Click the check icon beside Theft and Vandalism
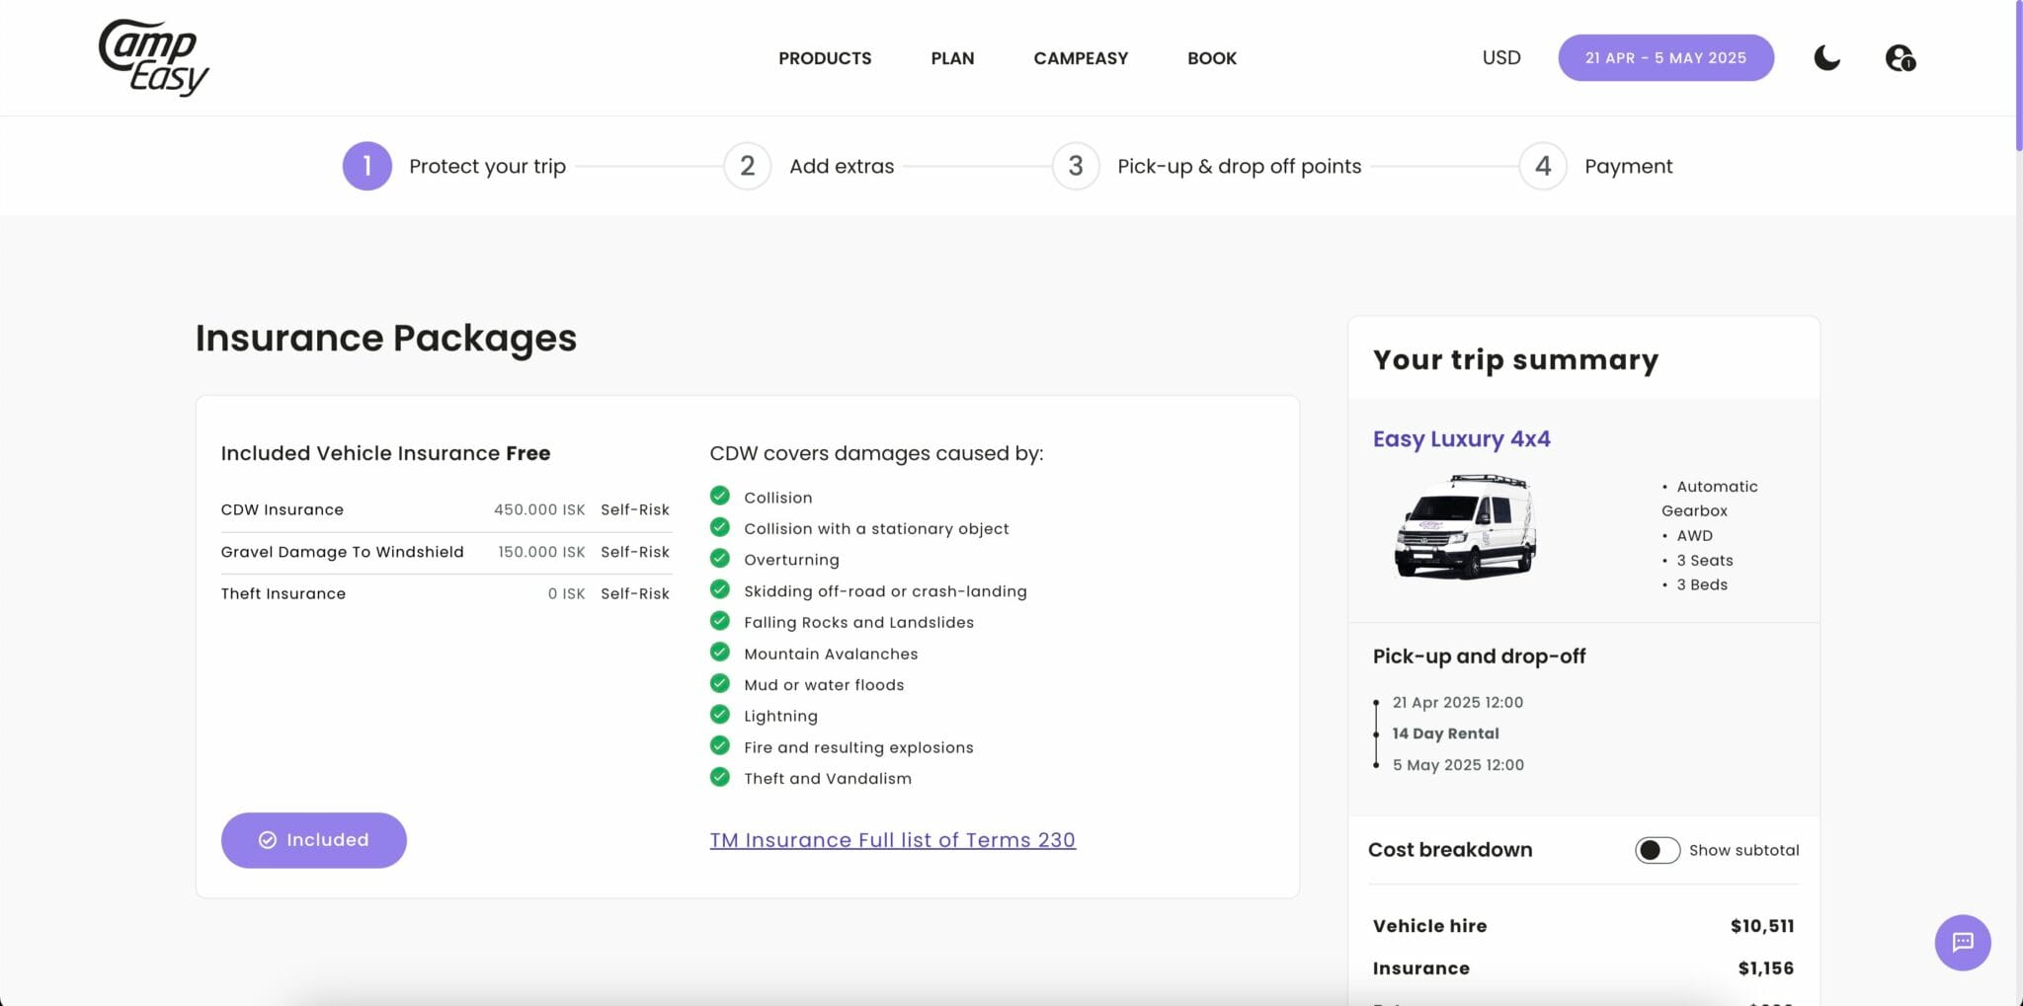The image size is (2023, 1006). pyautogui.click(x=720, y=777)
